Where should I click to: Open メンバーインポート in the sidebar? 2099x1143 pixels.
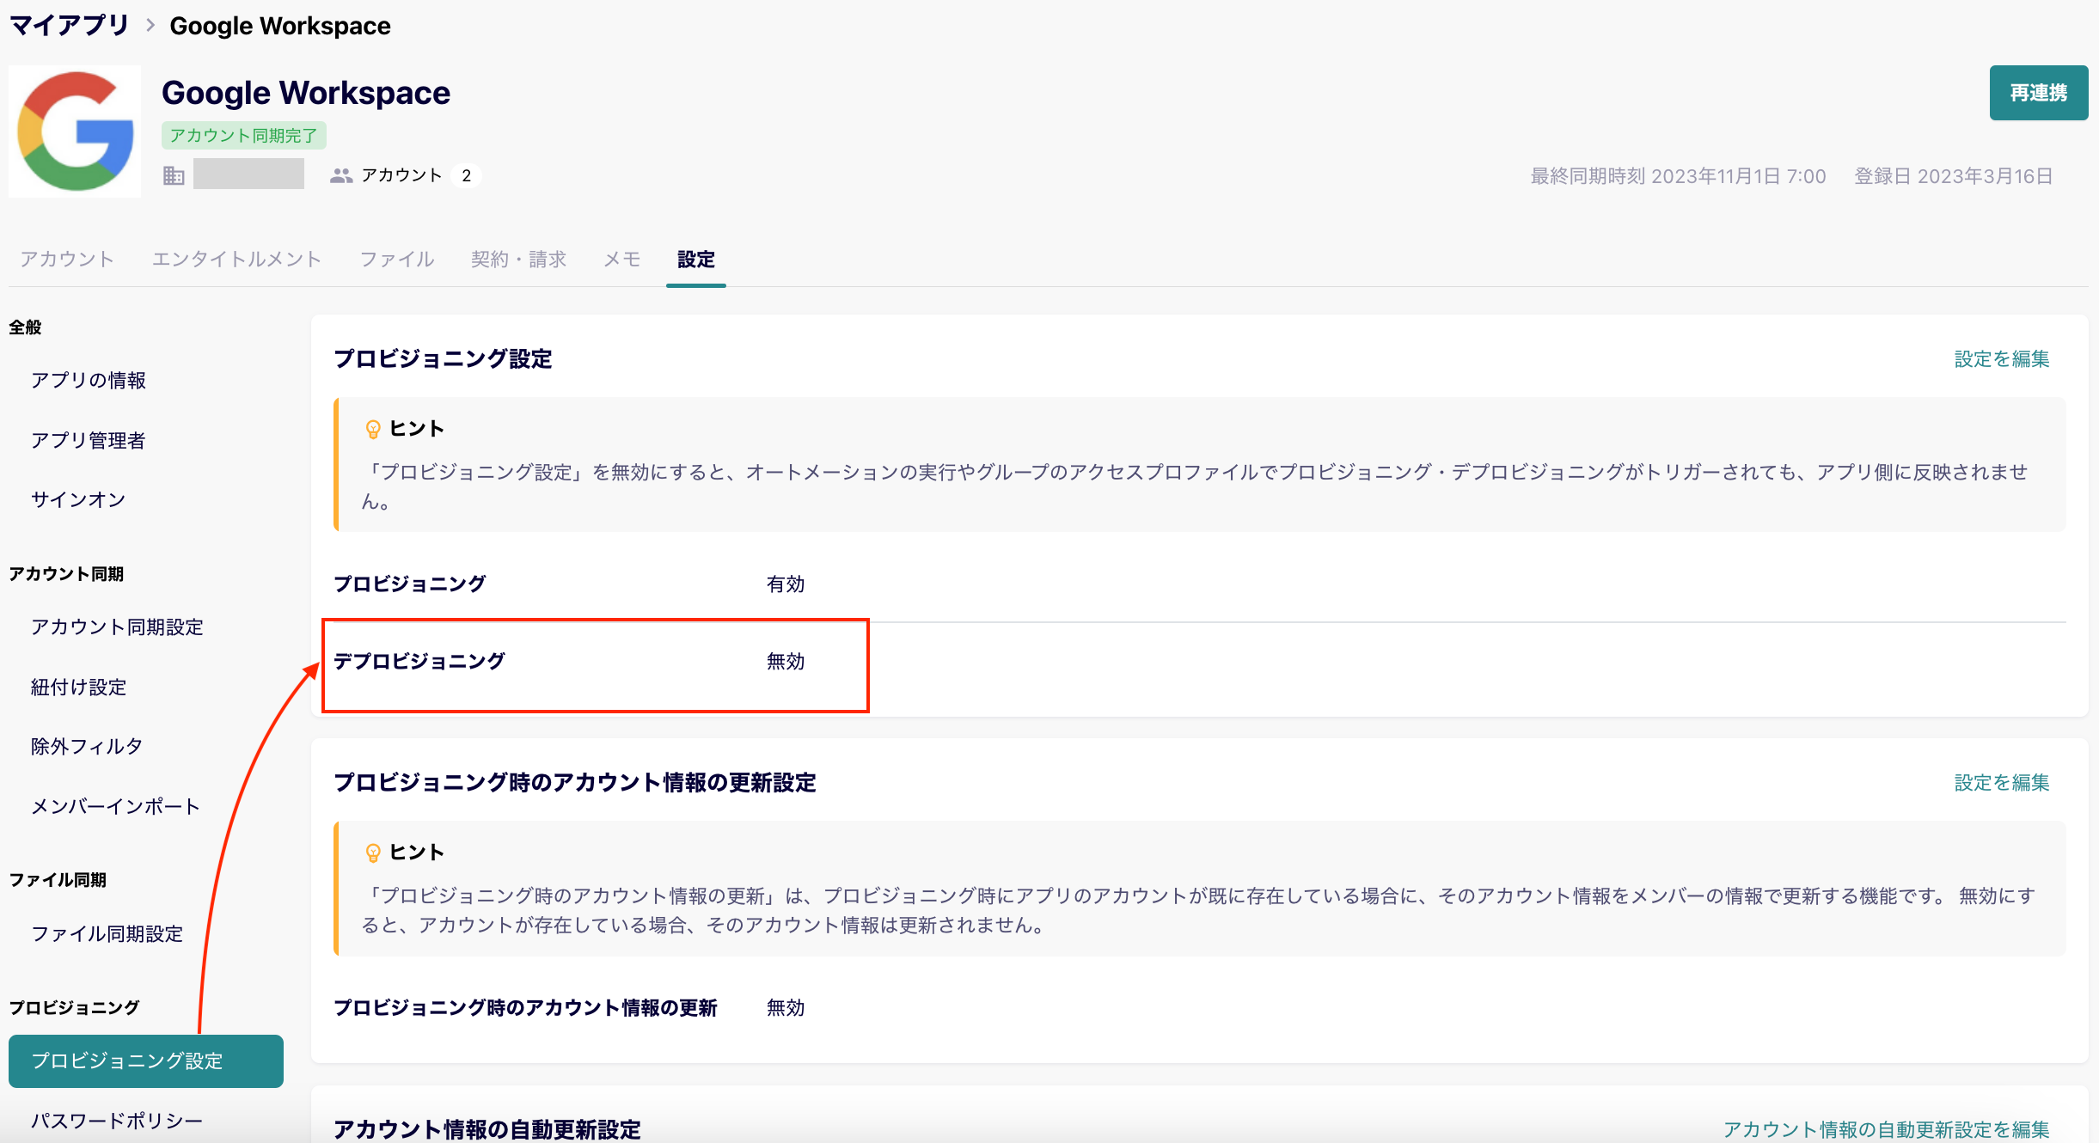point(115,806)
